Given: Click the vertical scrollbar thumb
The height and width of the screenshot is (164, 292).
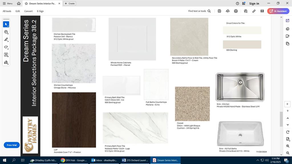Looking at the screenshot, I should point(281,119).
